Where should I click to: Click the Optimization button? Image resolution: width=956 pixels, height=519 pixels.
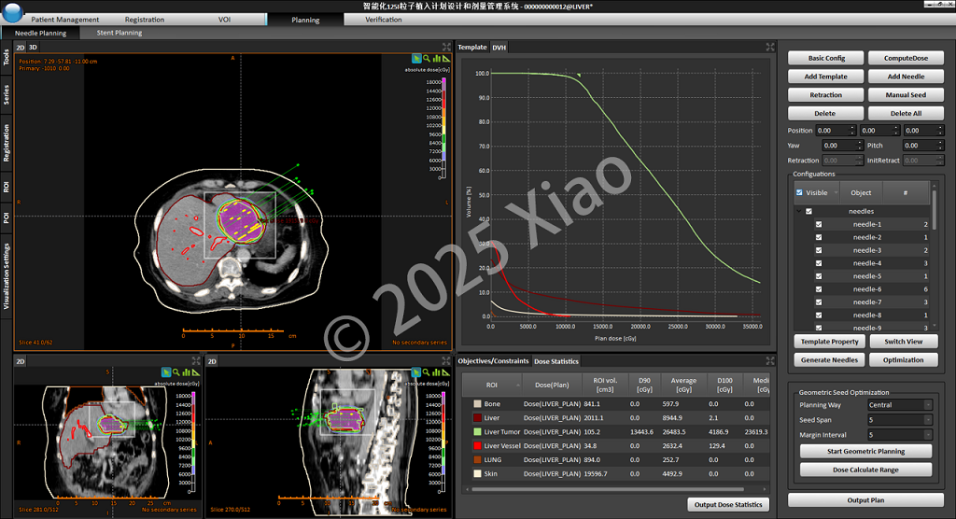point(903,359)
